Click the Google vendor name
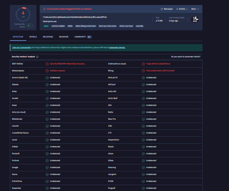229x191 pixels. pyautogui.click(x=15, y=167)
